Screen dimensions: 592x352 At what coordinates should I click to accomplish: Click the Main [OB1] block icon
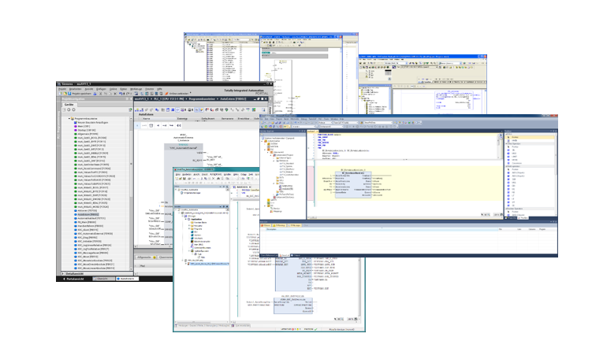tap(73, 128)
